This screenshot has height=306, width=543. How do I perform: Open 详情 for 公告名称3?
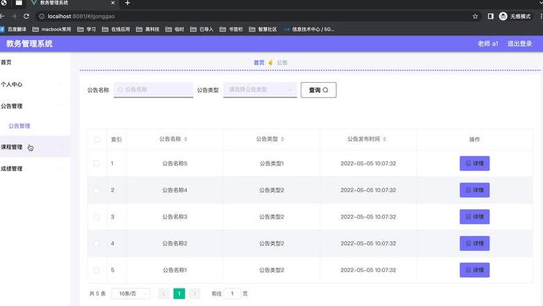click(x=475, y=216)
